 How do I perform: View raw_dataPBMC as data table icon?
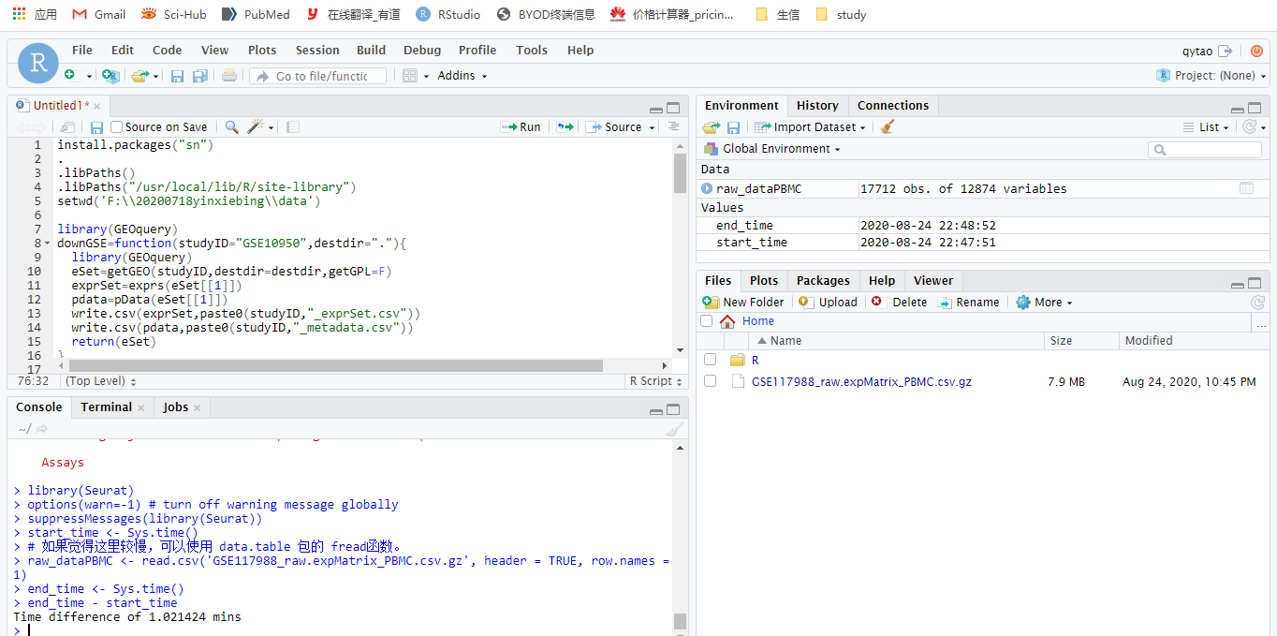click(1246, 188)
